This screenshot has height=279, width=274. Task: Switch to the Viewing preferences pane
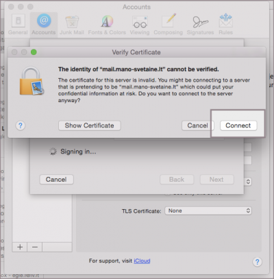(x=140, y=25)
